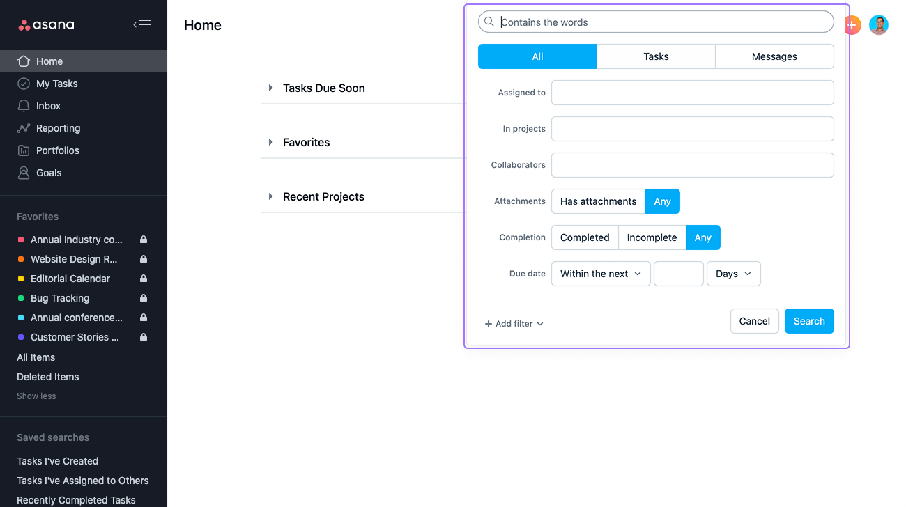Click the lock icon beside Customer Stories

144,337
